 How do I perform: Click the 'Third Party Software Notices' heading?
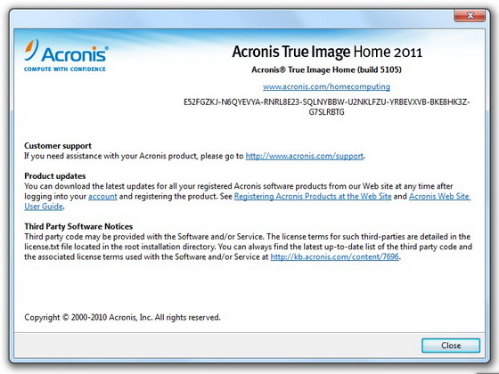[78, 226]
